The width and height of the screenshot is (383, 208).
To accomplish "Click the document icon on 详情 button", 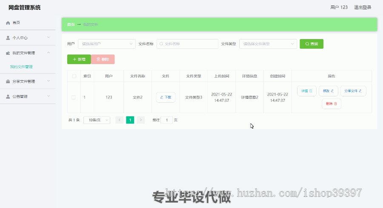I will coord(311,91).
